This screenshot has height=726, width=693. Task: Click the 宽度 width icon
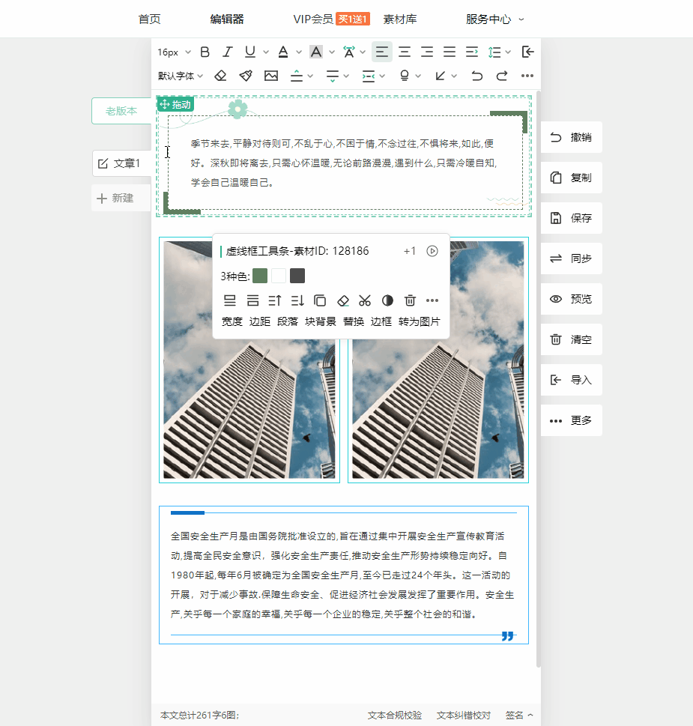[230, 301]
